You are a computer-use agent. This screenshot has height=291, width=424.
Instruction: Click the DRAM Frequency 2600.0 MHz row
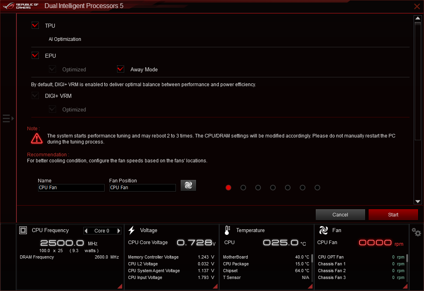click(x=69, y=257)
